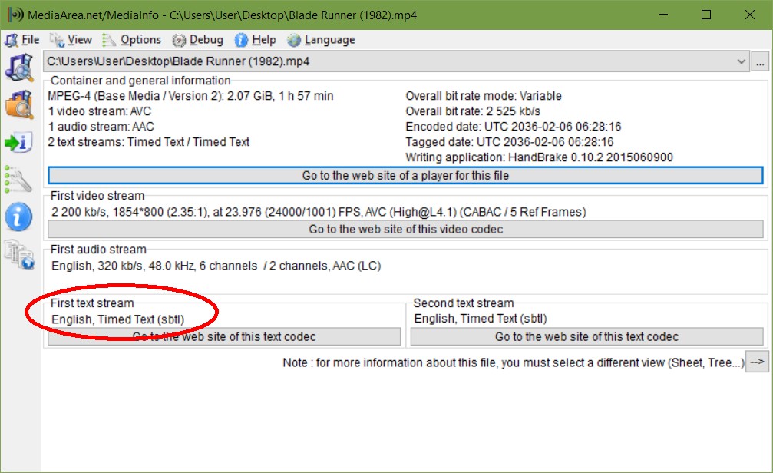Open the Debug menu
Image resolution: width=773 pixels, height=473 pixels.
(206, 40)
